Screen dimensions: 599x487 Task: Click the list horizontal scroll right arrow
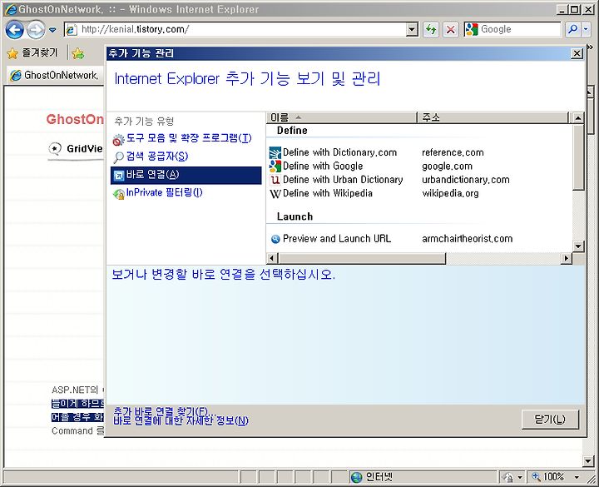pos(567,258)
